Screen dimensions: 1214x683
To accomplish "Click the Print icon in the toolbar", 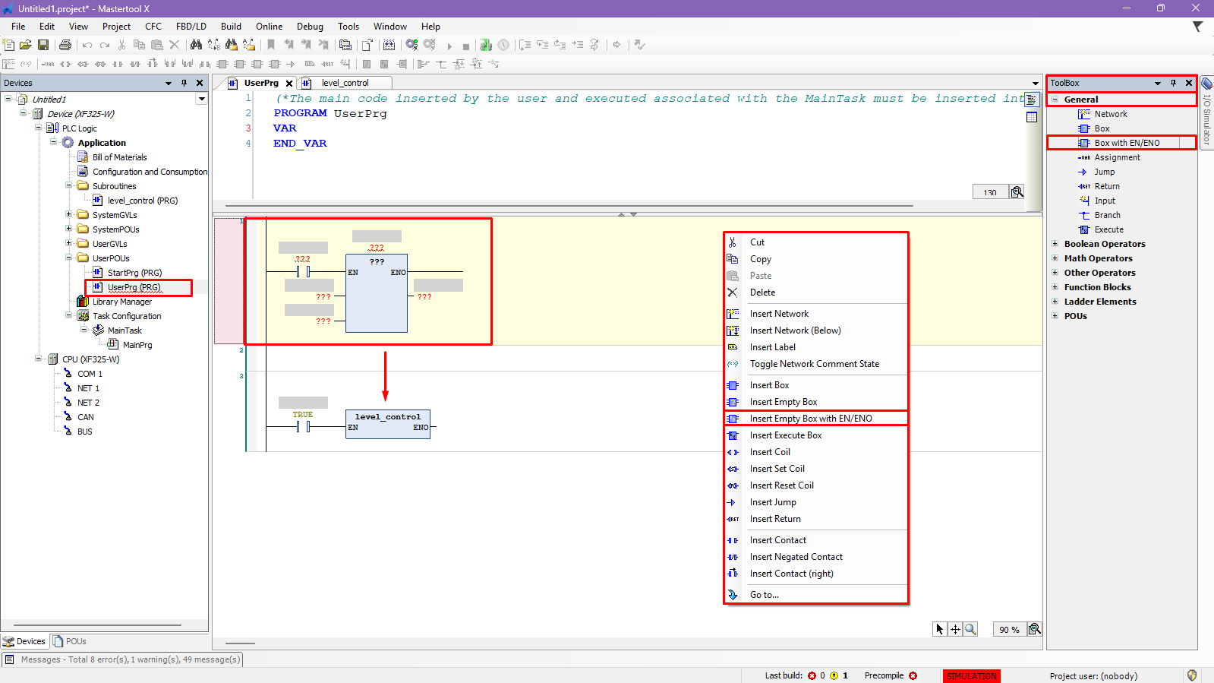I will pyautogui.click(x=65, y=46).
